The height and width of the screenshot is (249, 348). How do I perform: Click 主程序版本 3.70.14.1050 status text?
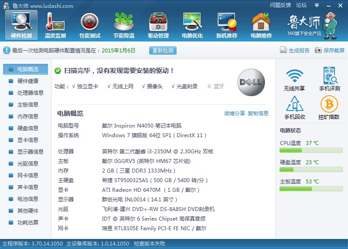point(32,244)
